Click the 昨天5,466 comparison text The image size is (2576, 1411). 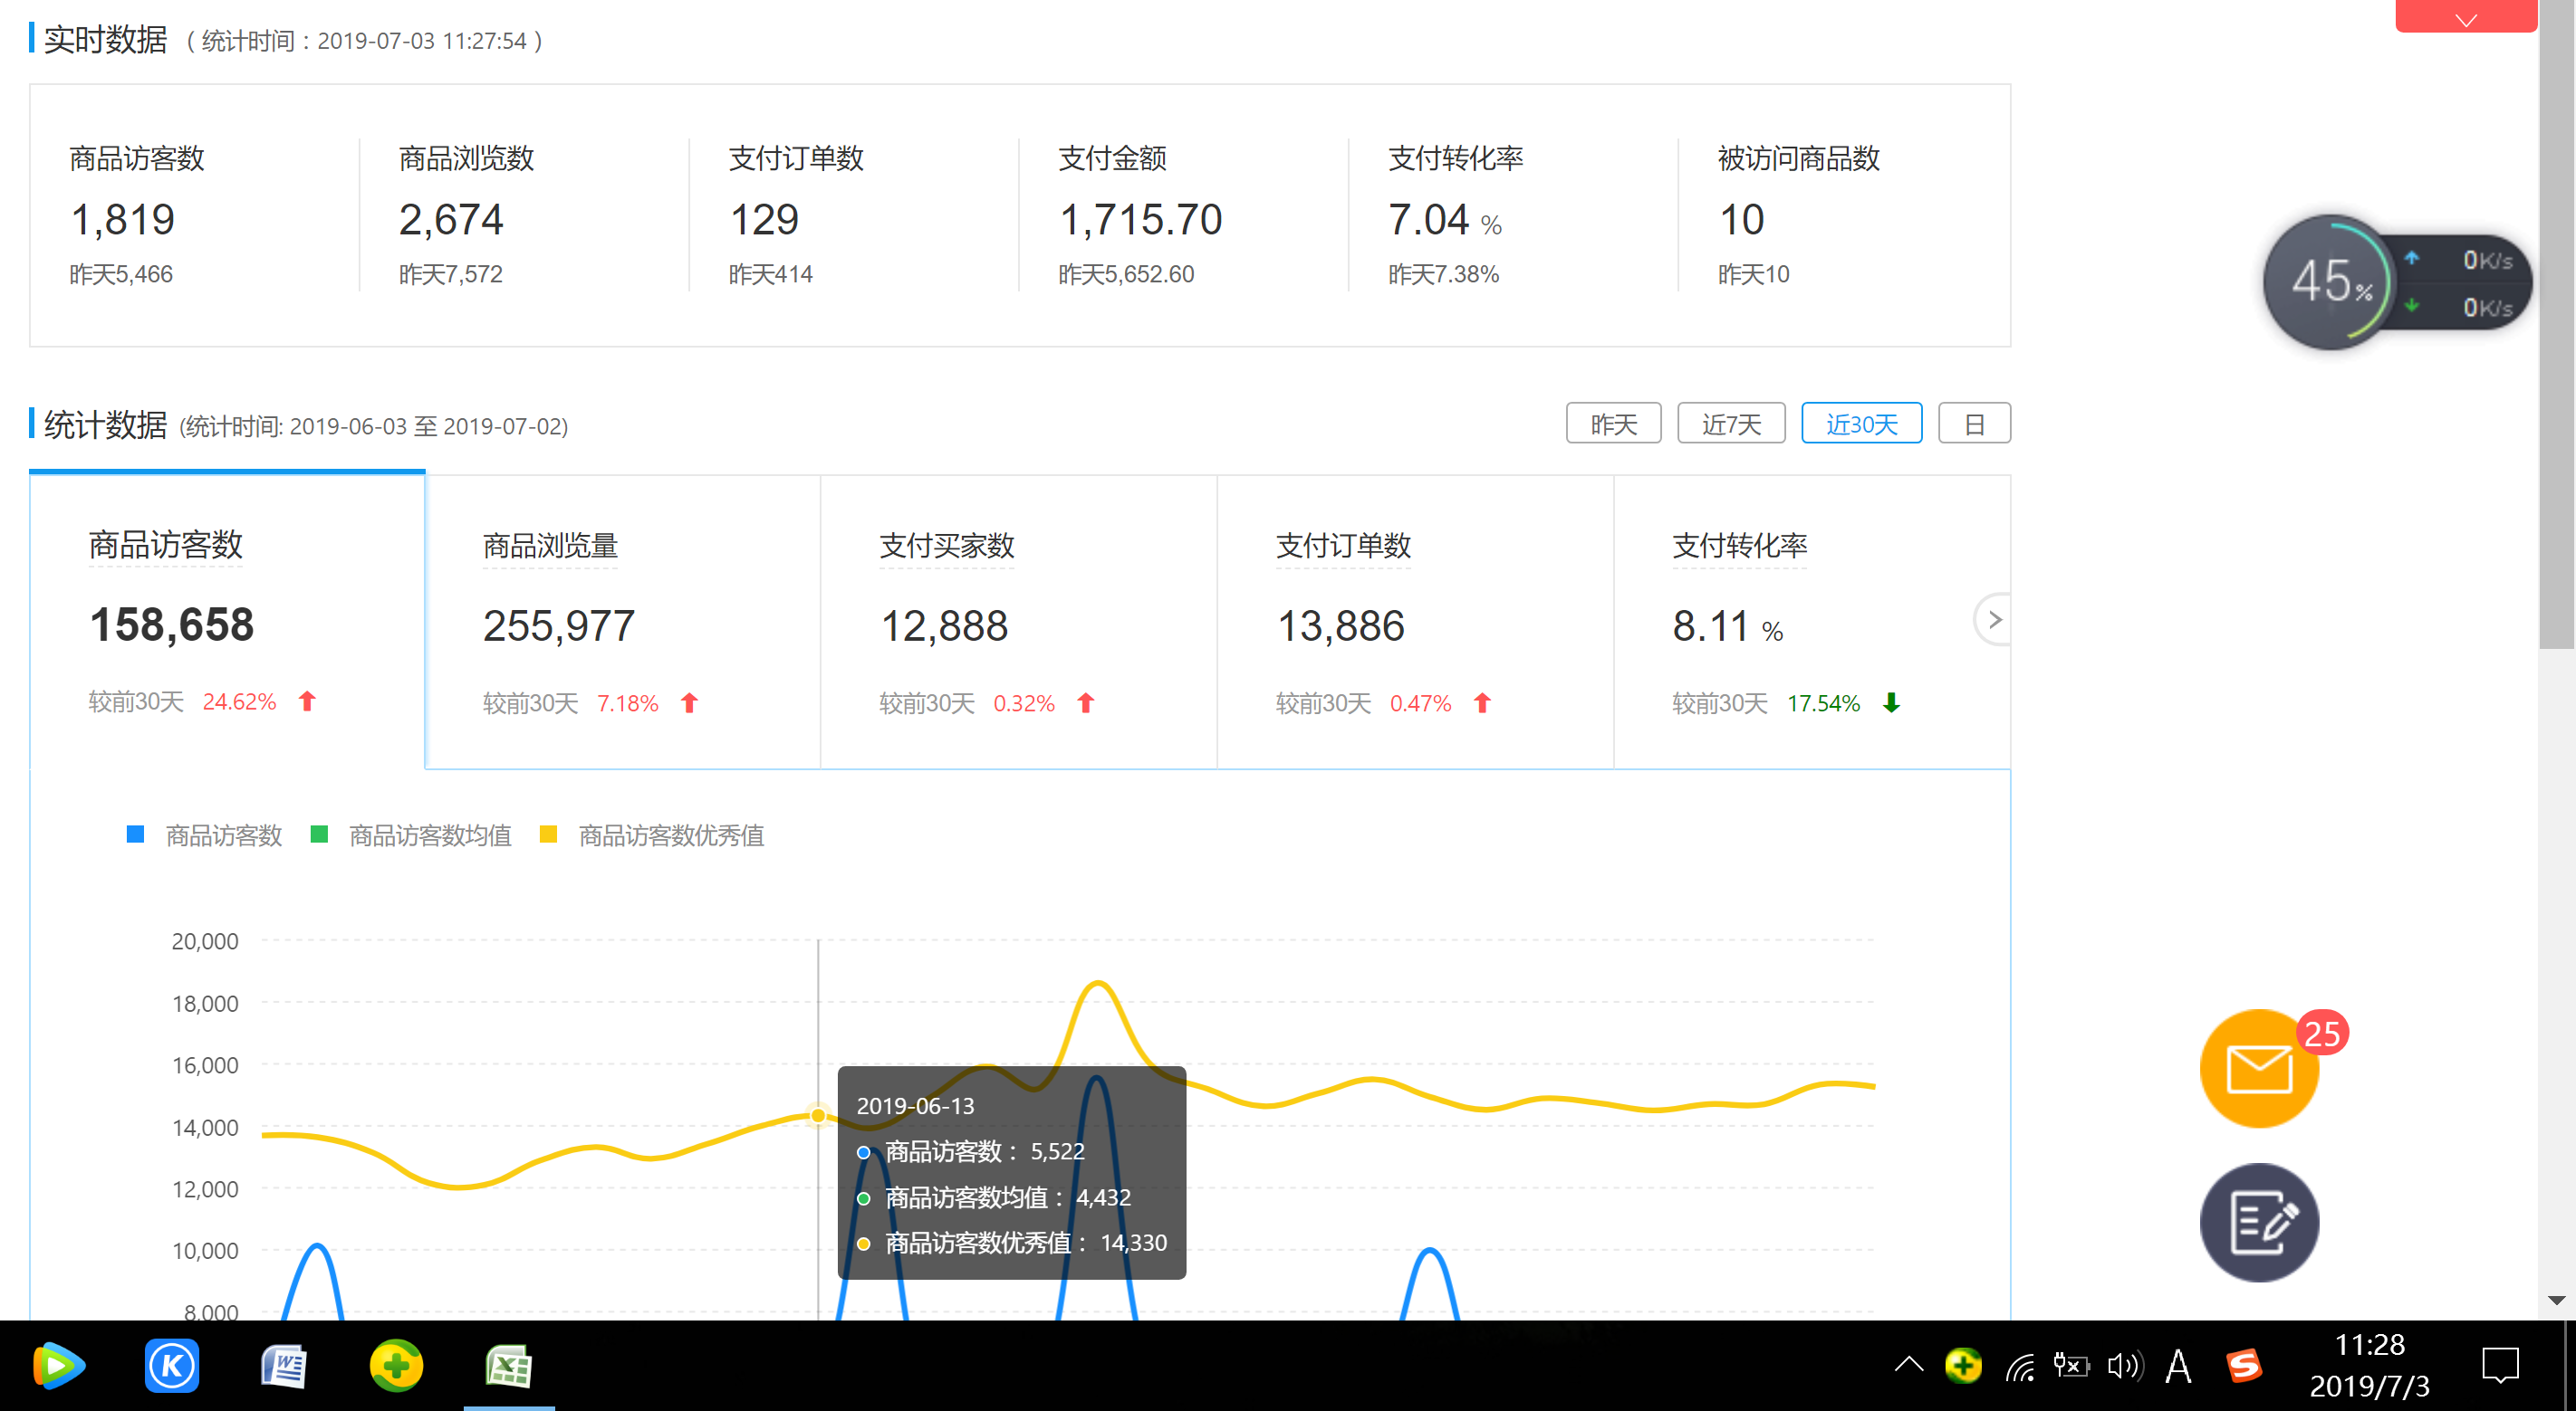121,274
